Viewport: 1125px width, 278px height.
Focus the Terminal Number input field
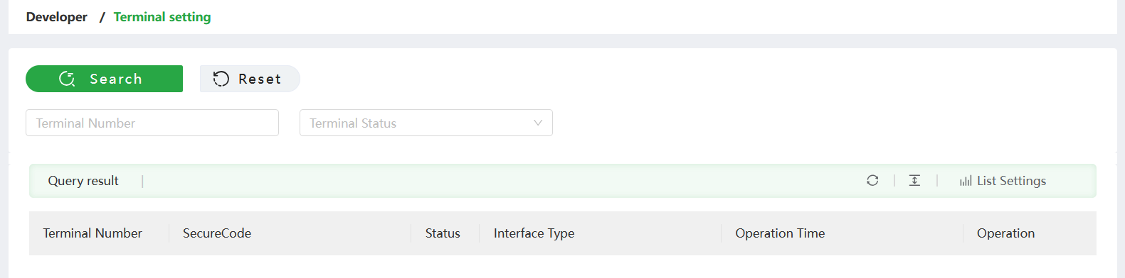click(152, 123)
